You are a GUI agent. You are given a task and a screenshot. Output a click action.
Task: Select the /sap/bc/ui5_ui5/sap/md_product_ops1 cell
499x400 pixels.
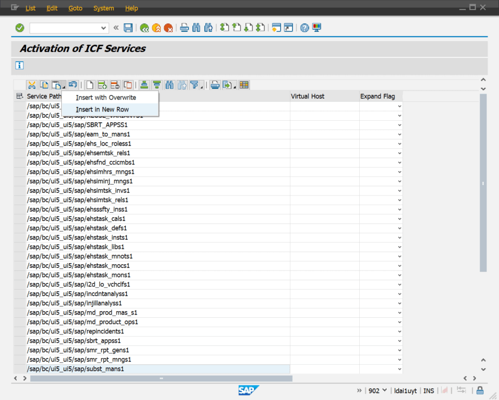(158, 322)
